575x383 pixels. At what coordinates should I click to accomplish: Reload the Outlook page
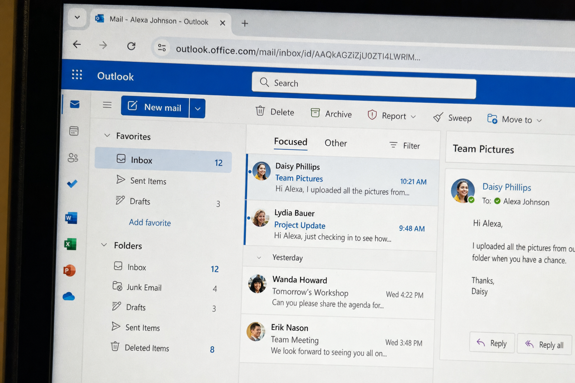[131, 46]
